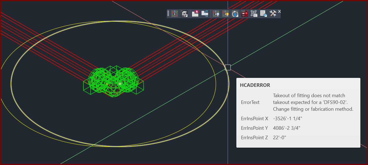Screen dimensions: 368x165
Task: Close the floating toolbar with the X
Action: (279, 11)
